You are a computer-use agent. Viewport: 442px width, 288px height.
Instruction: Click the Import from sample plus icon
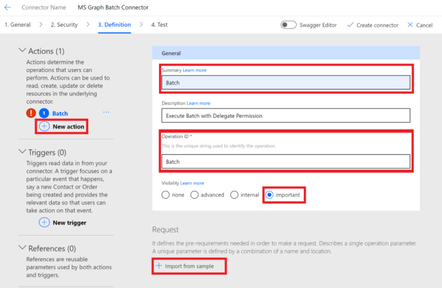pyautogui.click(x=159, y=266)
